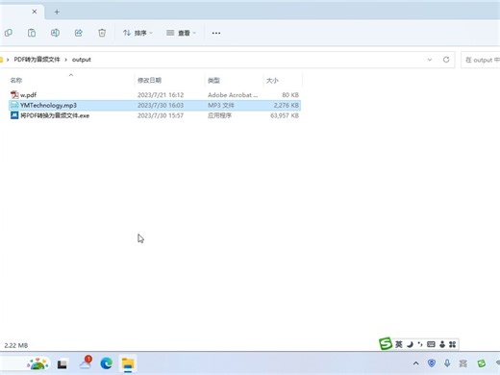
Task: Click the Share icon in toolbar
Action: click(x=79, y=33)
